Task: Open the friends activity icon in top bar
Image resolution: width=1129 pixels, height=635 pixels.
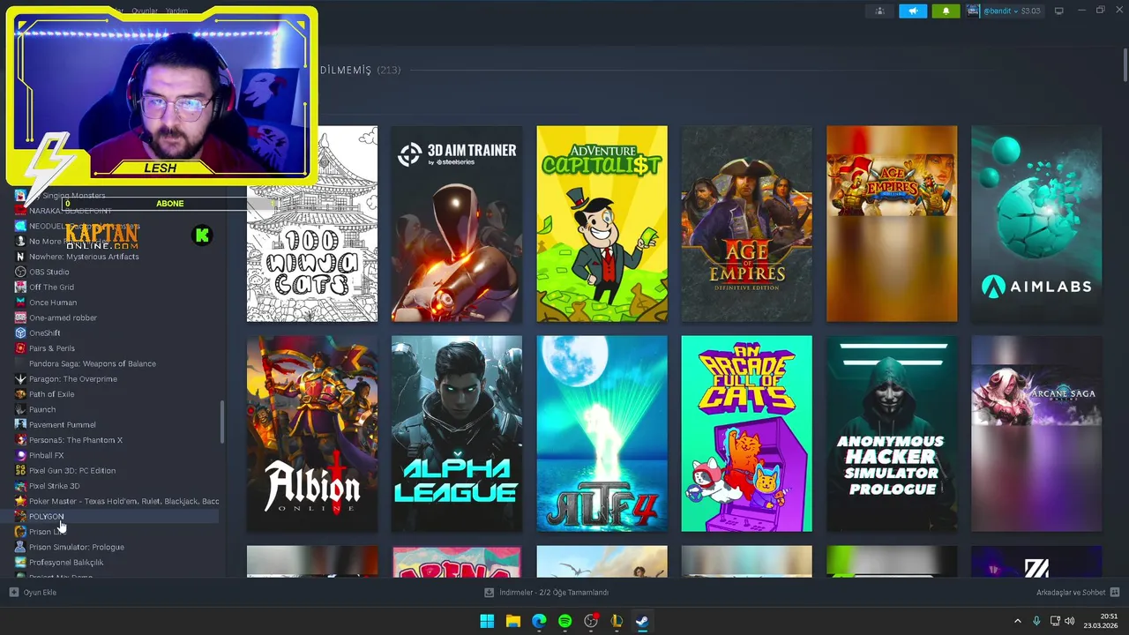Action: click(879, 11)
